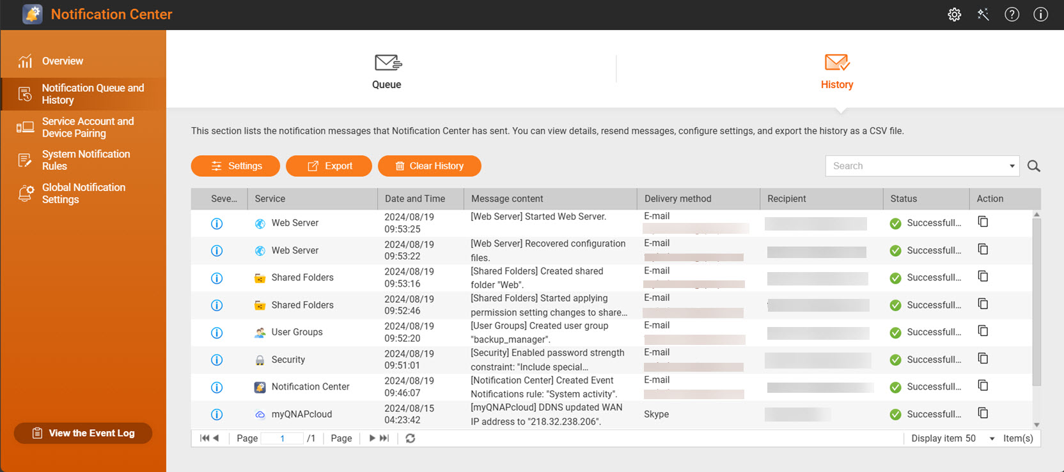This screenshot has width=1064, height=472.
Task: Click severity info icon on User Groups row
Action: 217,333
